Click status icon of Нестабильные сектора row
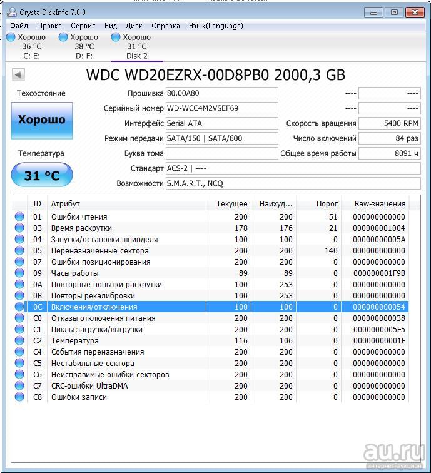The height and width of the screenshot is (473, 431). coord(19,363)
